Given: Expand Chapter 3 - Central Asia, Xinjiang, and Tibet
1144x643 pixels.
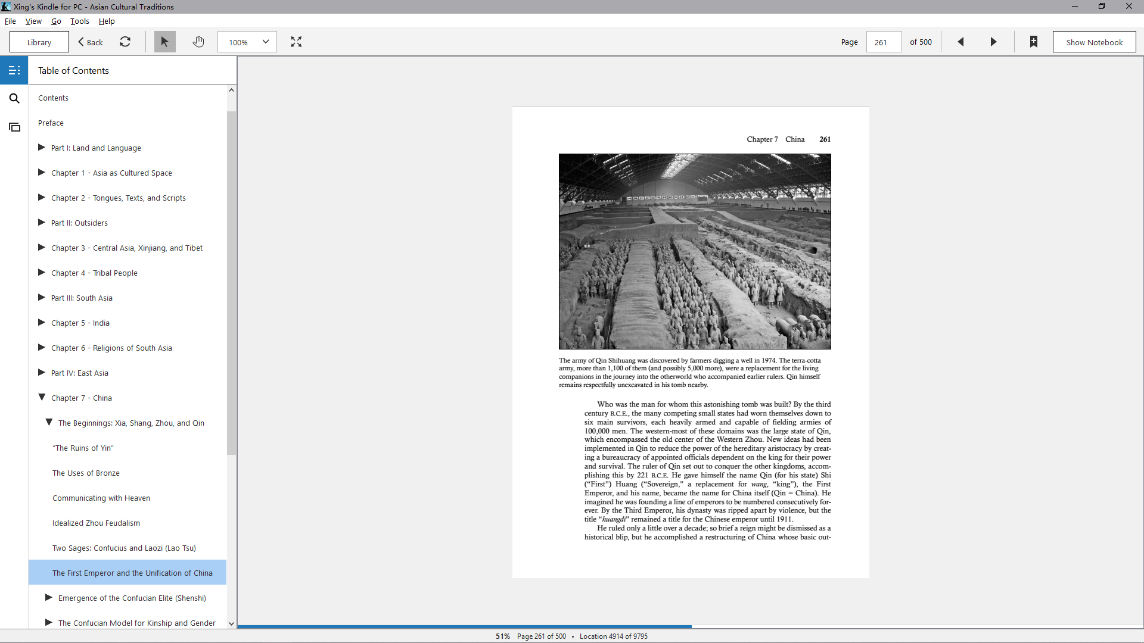Looking at the screenshot, I should point(42,248).
